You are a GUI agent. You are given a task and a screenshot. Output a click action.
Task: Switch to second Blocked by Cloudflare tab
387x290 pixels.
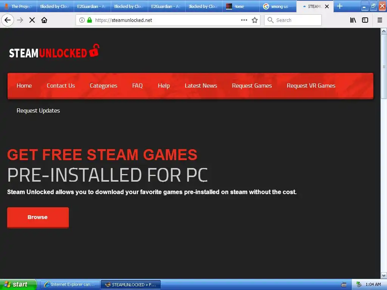(x=129, y=6)
